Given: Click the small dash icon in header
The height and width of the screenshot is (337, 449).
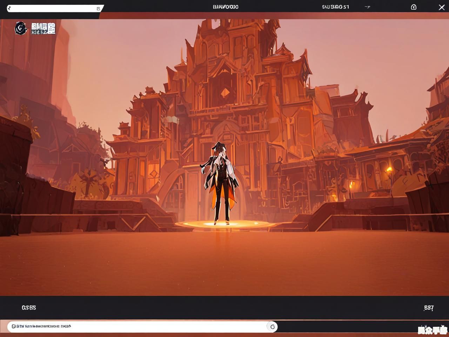Looking at the screenshot, I should point(367,7).
